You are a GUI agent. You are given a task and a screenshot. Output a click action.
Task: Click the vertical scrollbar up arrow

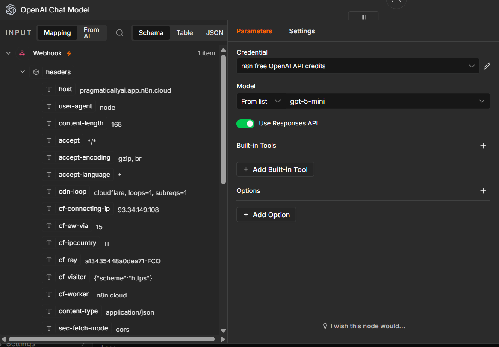tap(223, 50)
